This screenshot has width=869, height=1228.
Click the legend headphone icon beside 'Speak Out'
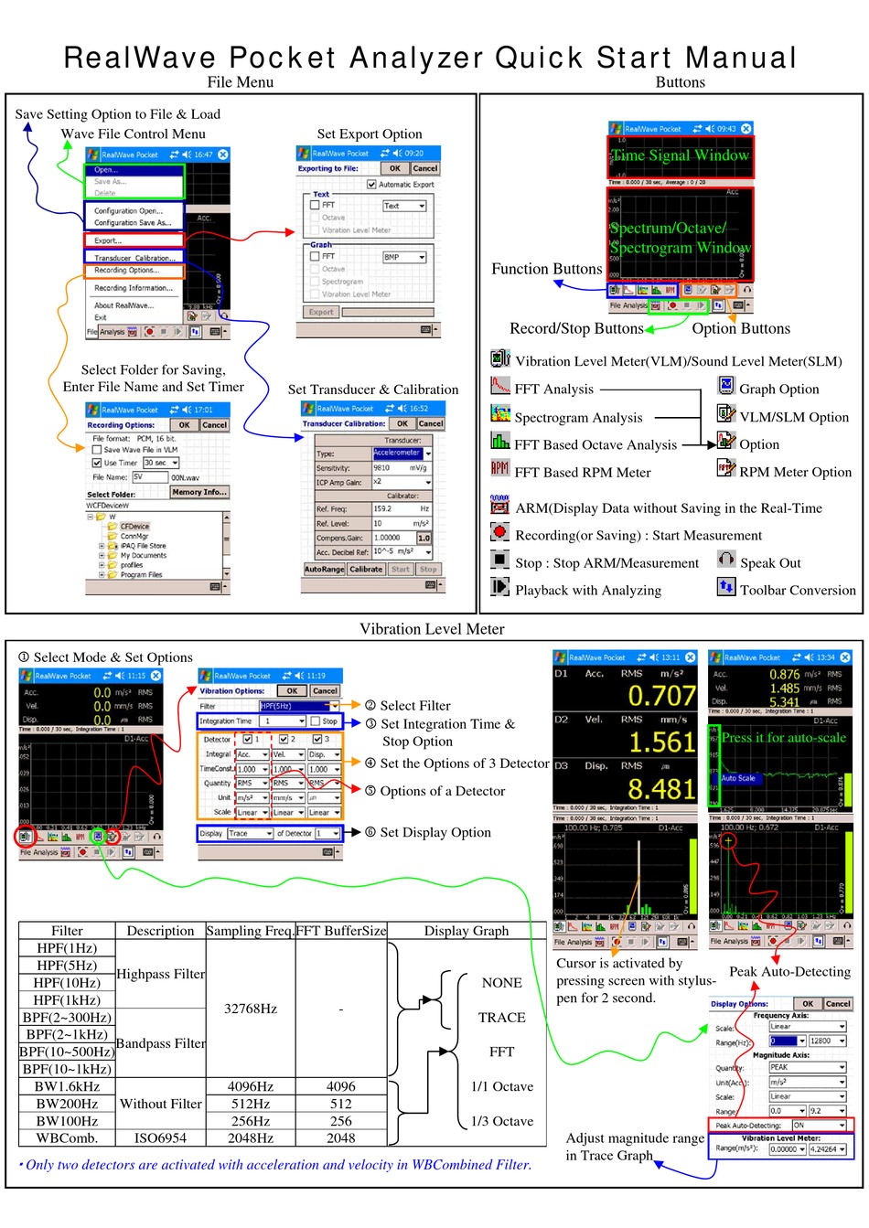tap(726, 559)
